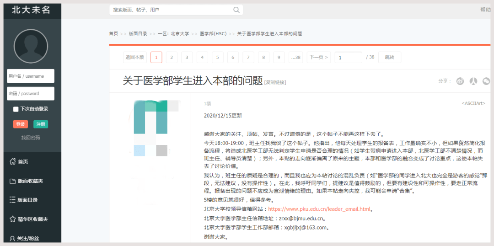
Task: Click the <ASCIIArt> link
Action: point(473,103)
